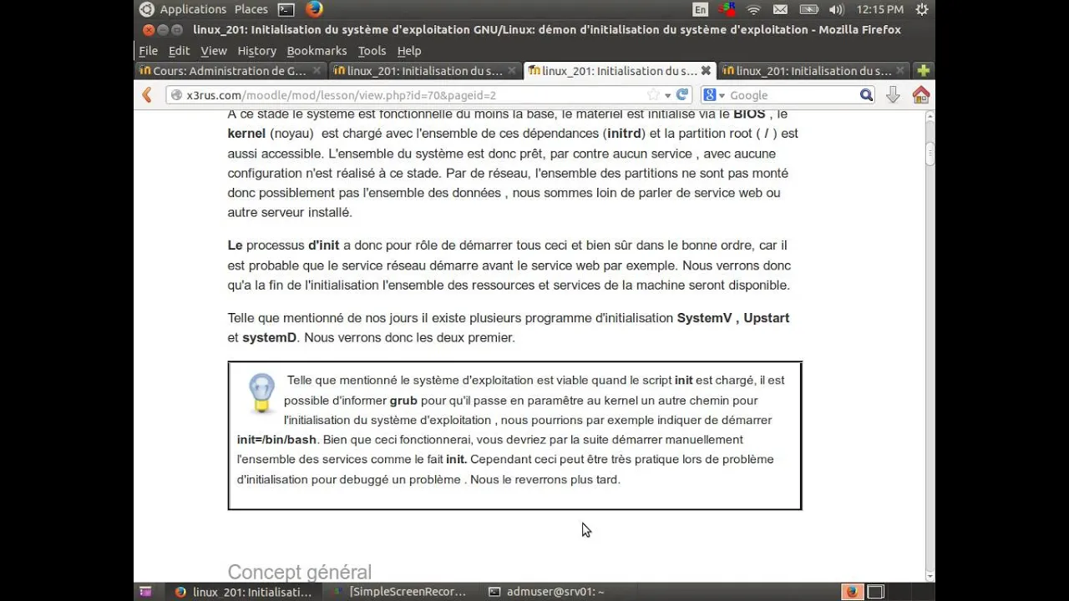Click the scrollbar down arrow
Screen dimensions: 1069x601
tap(930, 576)
